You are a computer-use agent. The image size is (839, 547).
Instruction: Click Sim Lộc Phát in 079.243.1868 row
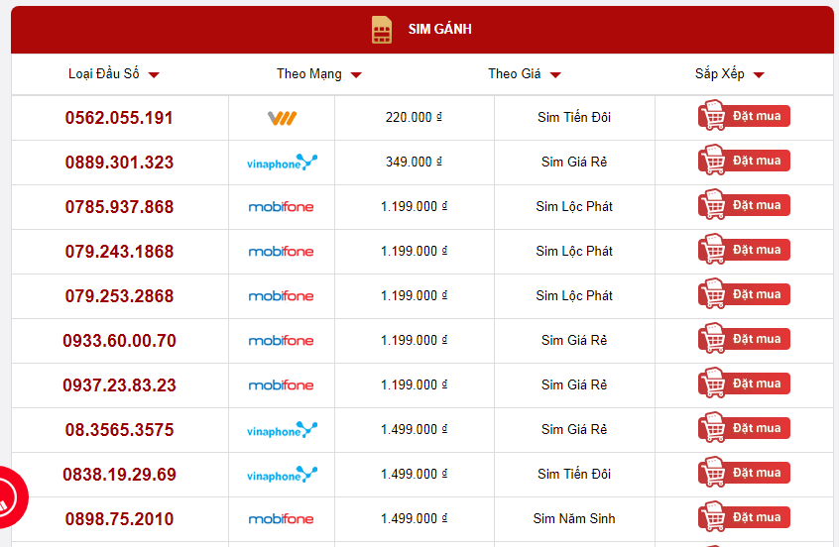click(574, 251)
